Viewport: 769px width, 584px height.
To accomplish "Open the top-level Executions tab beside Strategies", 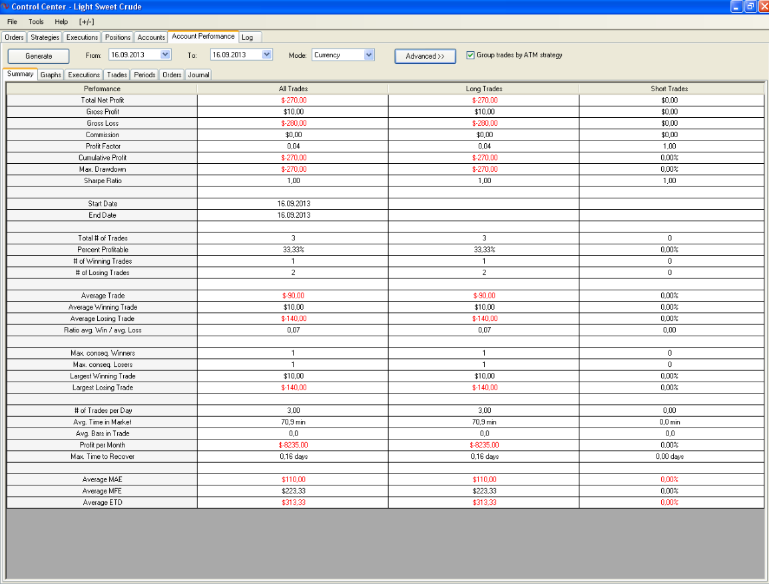I will click(x=82, y=37).
